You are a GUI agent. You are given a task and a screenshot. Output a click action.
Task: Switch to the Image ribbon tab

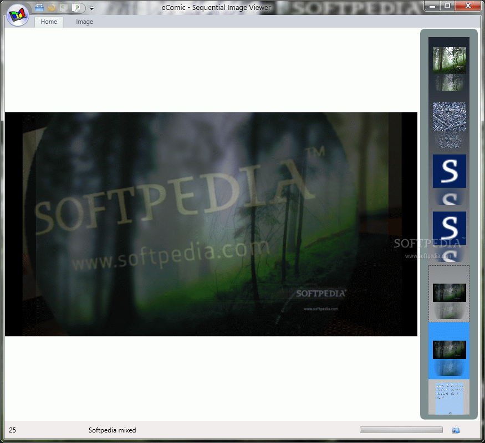[84, 22]
